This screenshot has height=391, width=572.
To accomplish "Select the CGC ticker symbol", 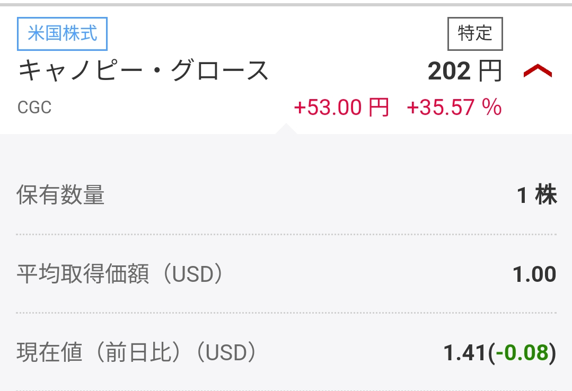I will [34, 108].
